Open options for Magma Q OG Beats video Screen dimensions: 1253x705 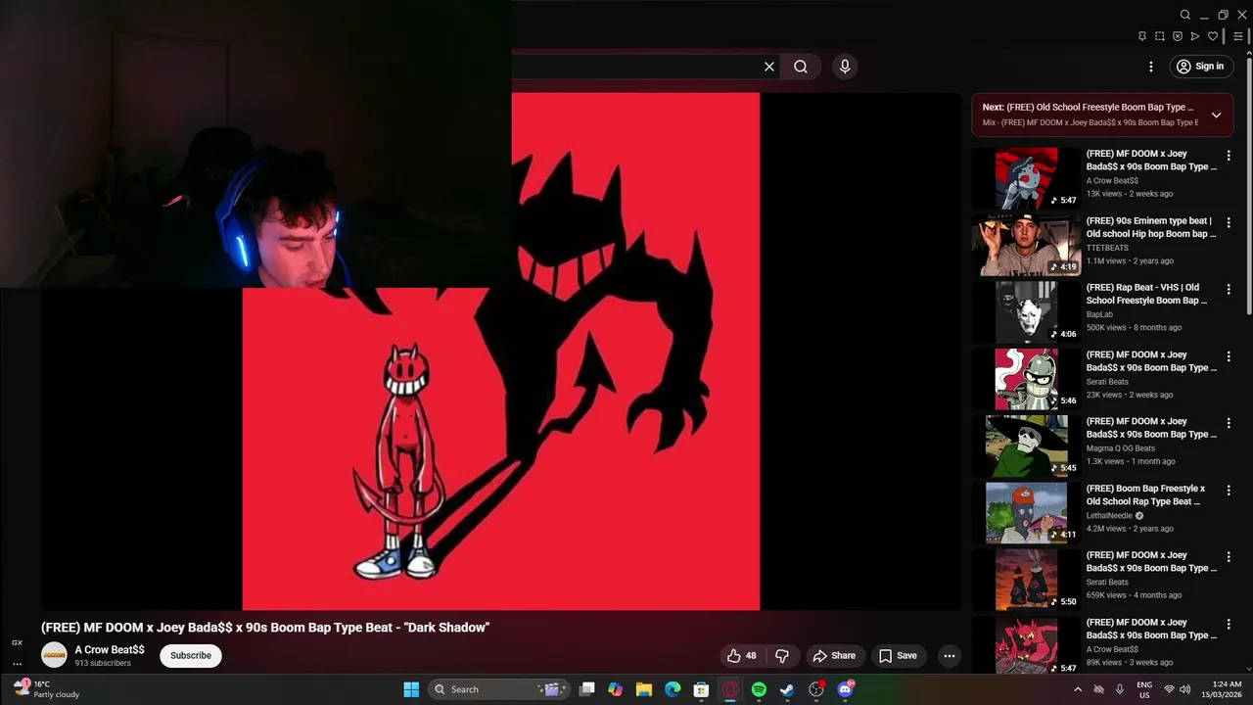coord(1229,423)
